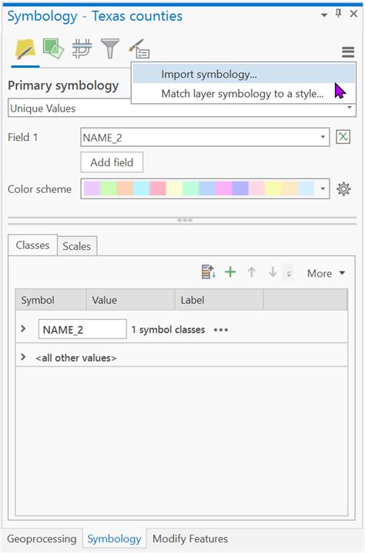Expand the NAME_2 symbol group
The image size is (365, 553).
[x=23, y=328]
